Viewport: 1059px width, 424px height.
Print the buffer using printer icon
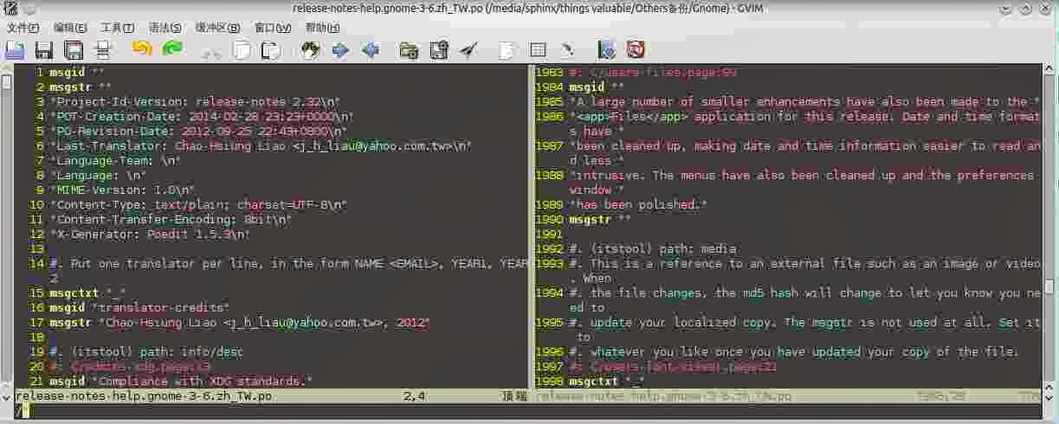tap(103, 50)
